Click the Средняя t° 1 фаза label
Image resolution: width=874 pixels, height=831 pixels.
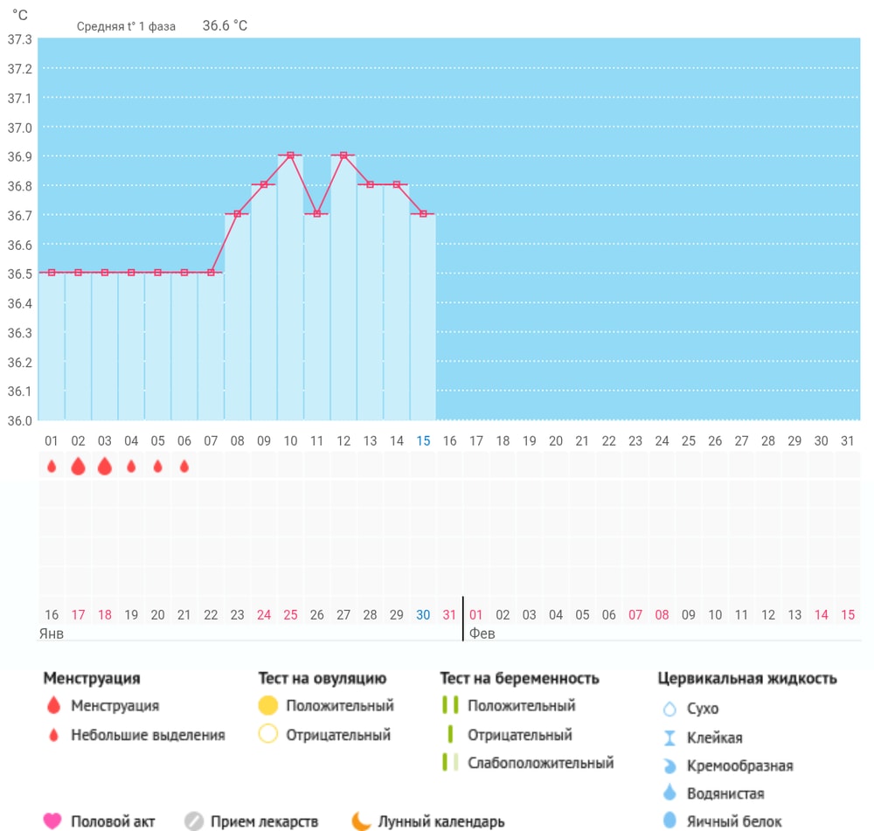point(126,26)
